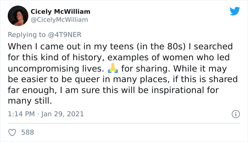
Task: Like the tweet with the heart icon
Action: pyautogui.click(x=12, y=132)
